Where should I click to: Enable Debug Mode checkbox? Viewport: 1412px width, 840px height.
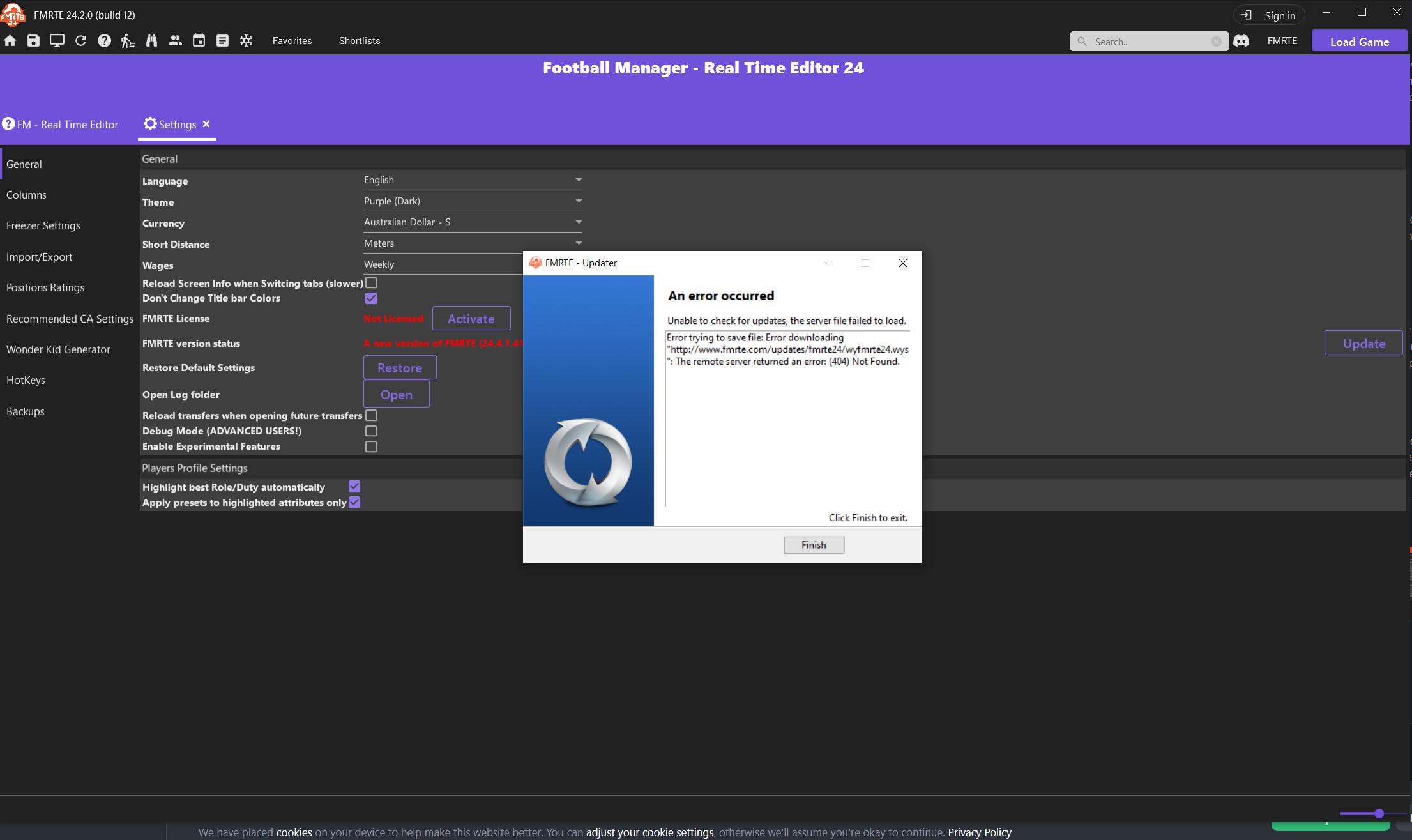pyautogui.click(x=371, y=431)
